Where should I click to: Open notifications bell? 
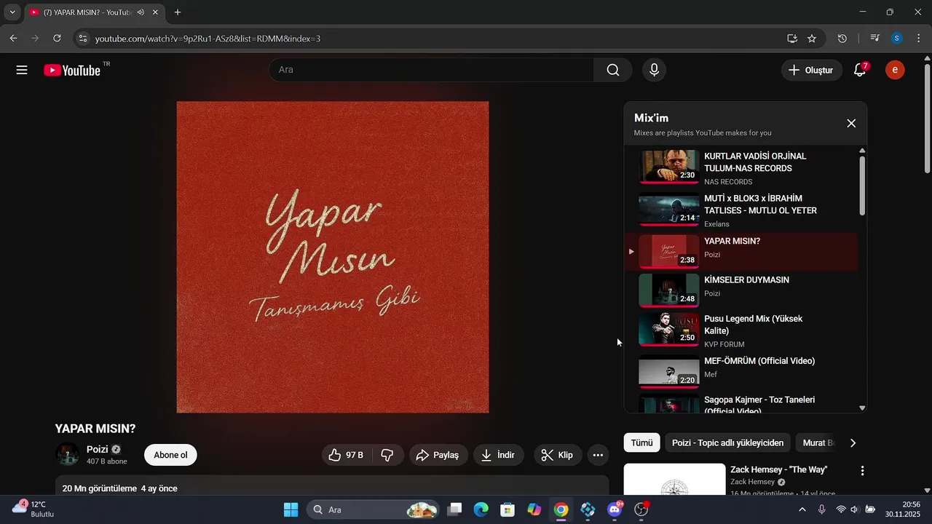pyautogui.click(x=860, y=70)
